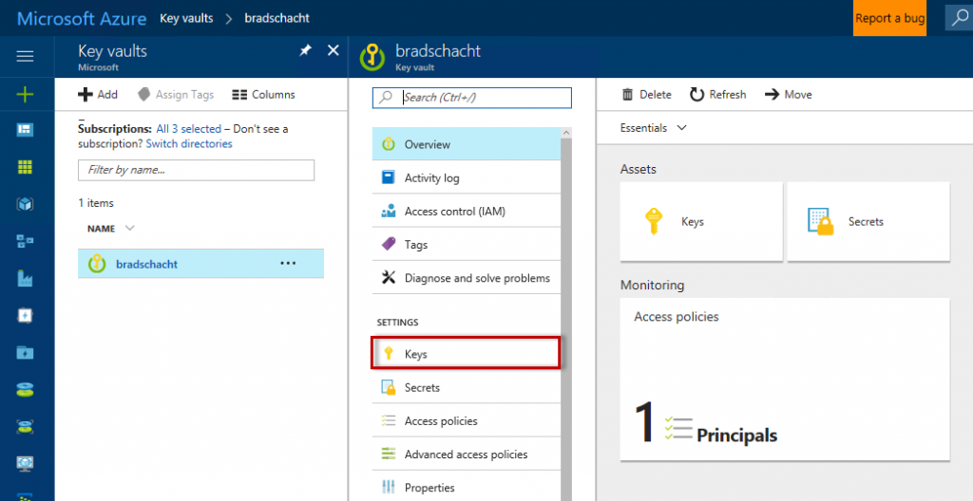
Task: Expand the Essentials section chevron
Action: (681, 128)
